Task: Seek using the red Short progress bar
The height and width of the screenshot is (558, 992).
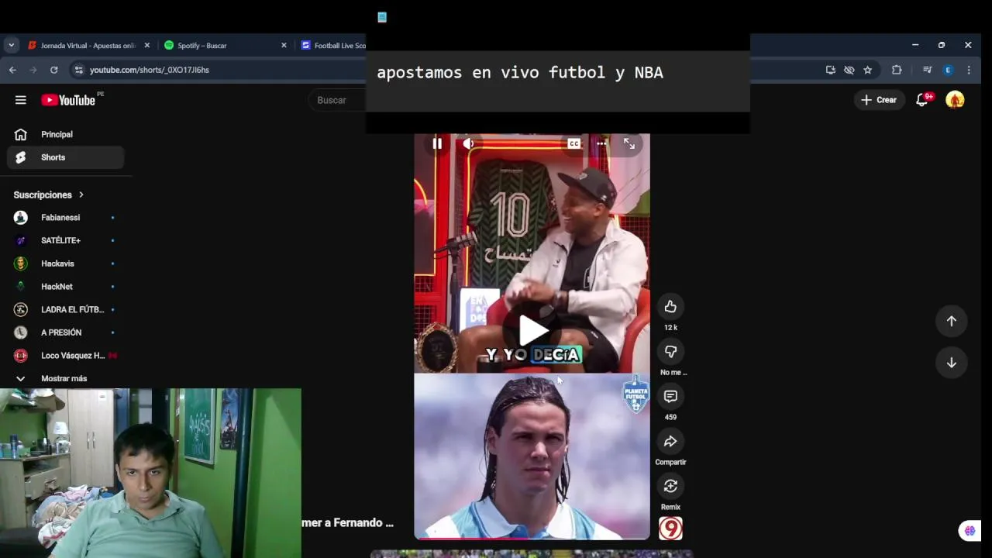Action: pyautogui.click(x=532, y=538)
